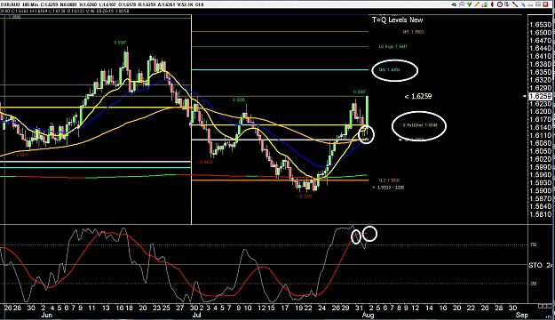This screenshot has height=320, width=555.
Task: Click the '< 1.5933 - 1200' annotation text
Action: tap(388, 188)
